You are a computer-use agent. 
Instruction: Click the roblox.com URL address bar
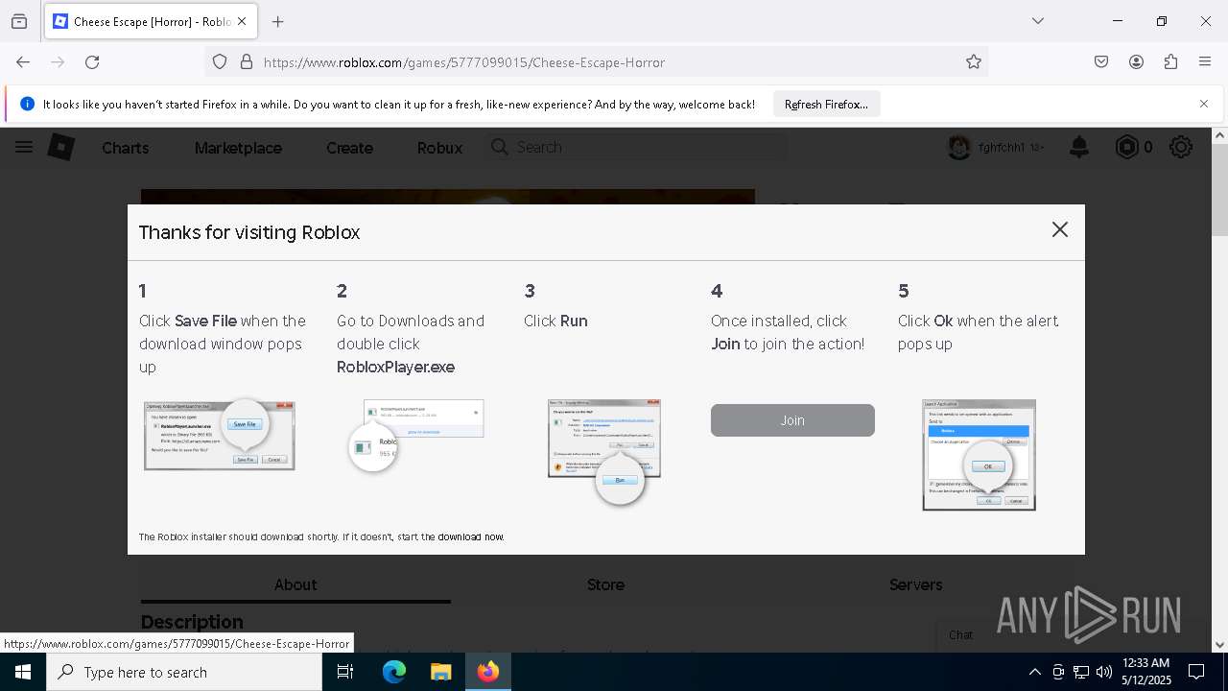(595, 61)
